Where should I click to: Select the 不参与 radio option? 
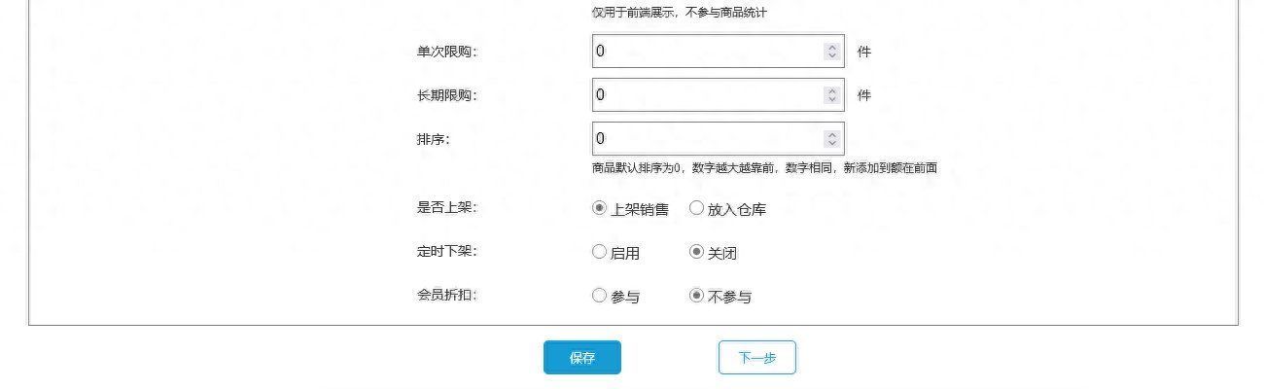(696, 296)
